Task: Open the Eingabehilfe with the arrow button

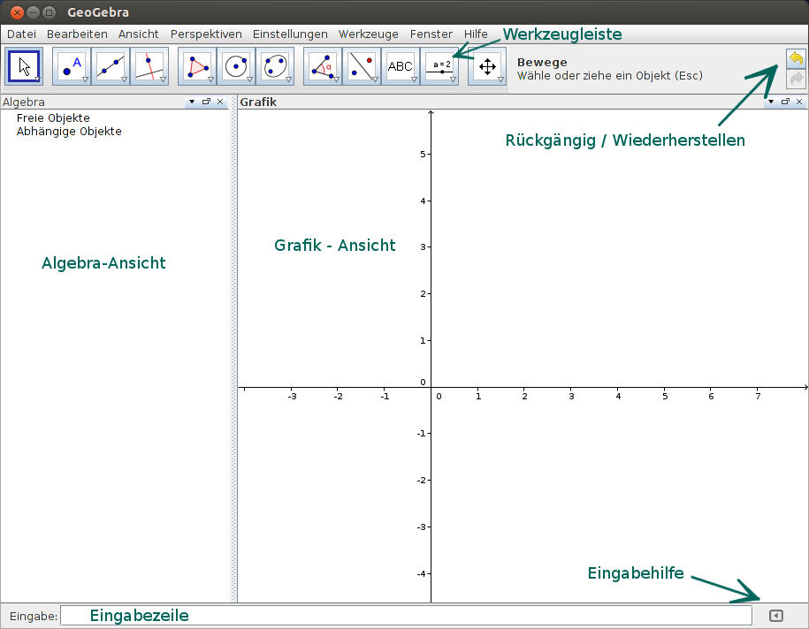Action: (775, 616)
